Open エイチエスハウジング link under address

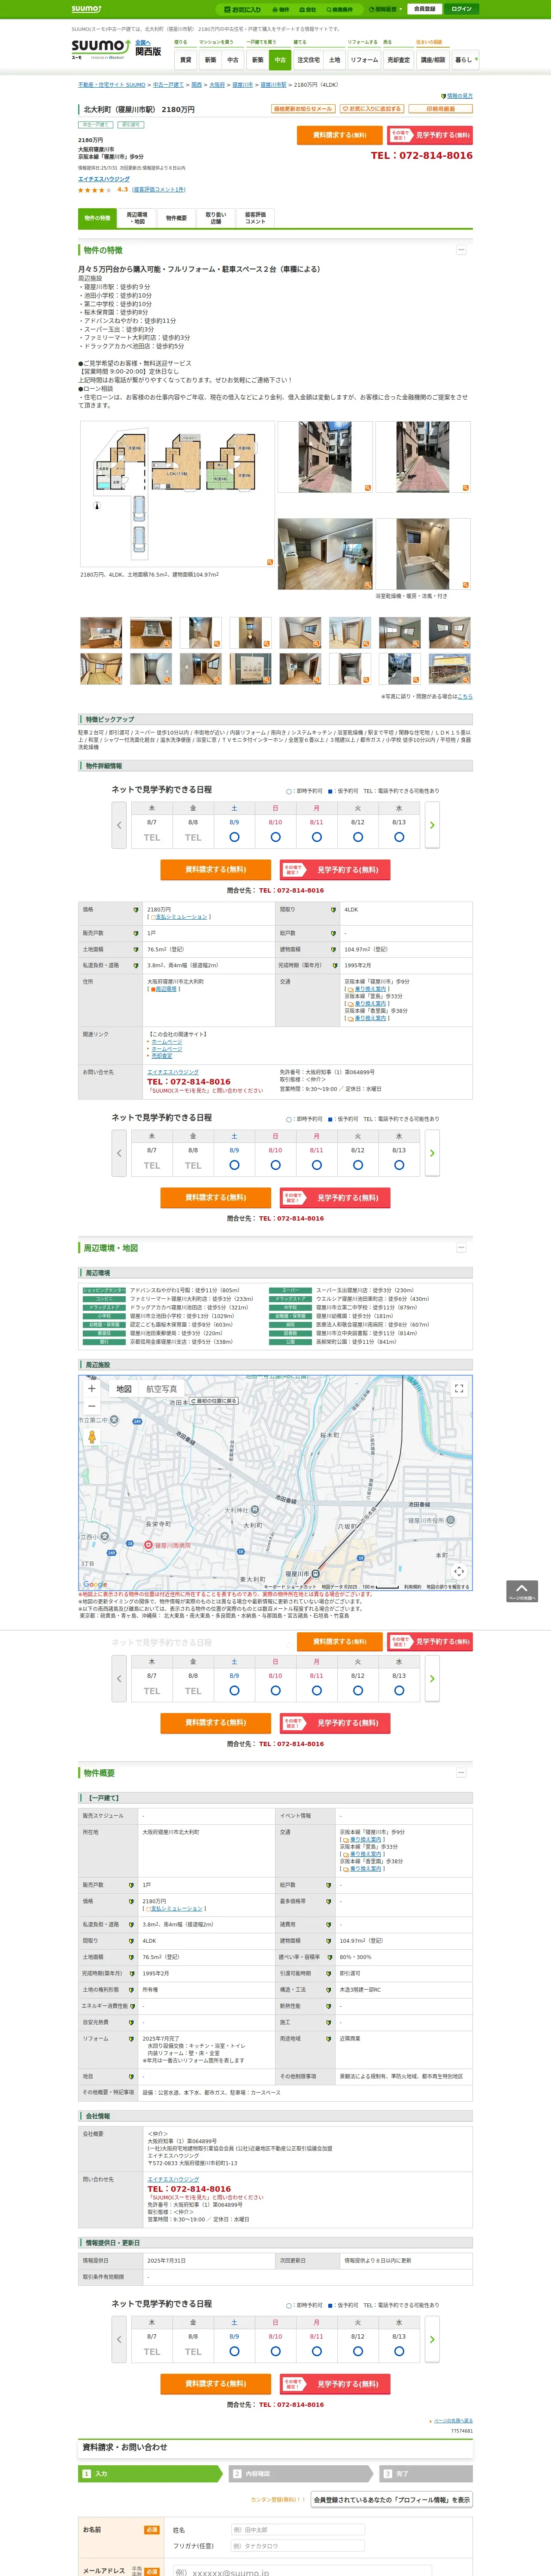tap(104, 179)
